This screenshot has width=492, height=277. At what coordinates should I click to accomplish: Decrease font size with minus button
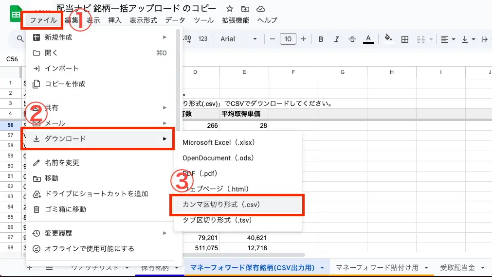pyautogui.click(x=273, y=39)
